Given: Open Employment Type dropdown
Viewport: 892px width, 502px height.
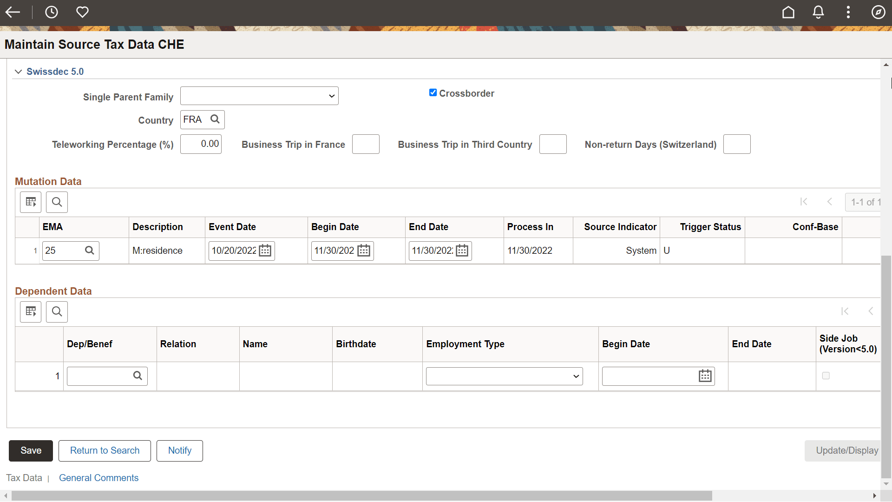Looking at the screenshot, I should pos(504,376).
